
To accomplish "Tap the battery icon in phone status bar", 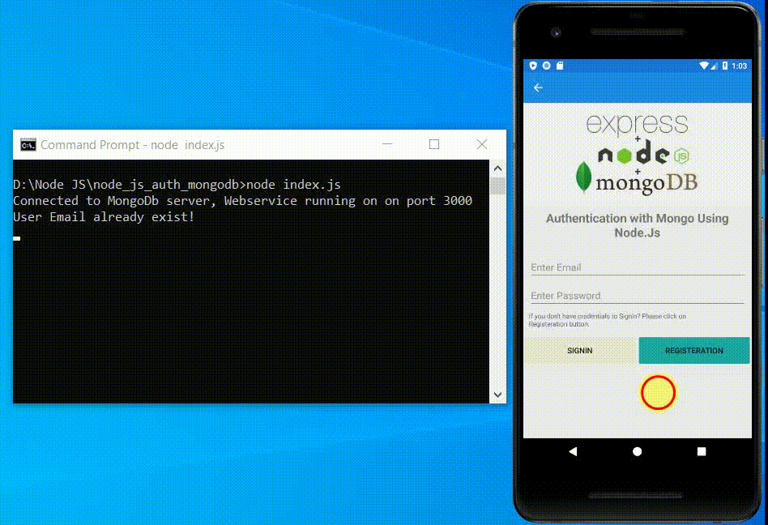I will 725,66.
